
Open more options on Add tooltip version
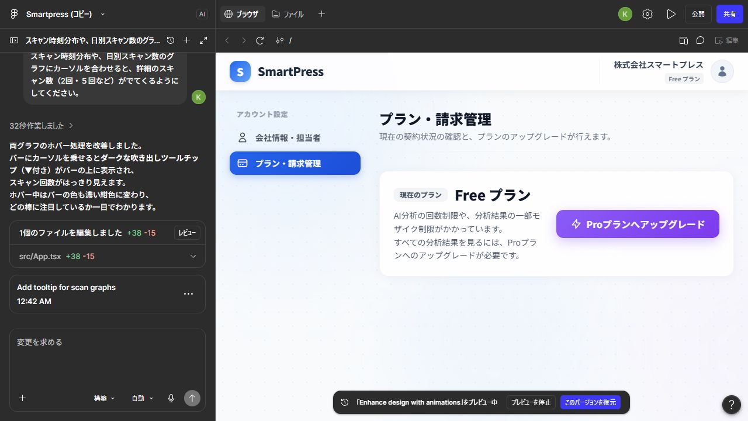click(x=188, y=294)
